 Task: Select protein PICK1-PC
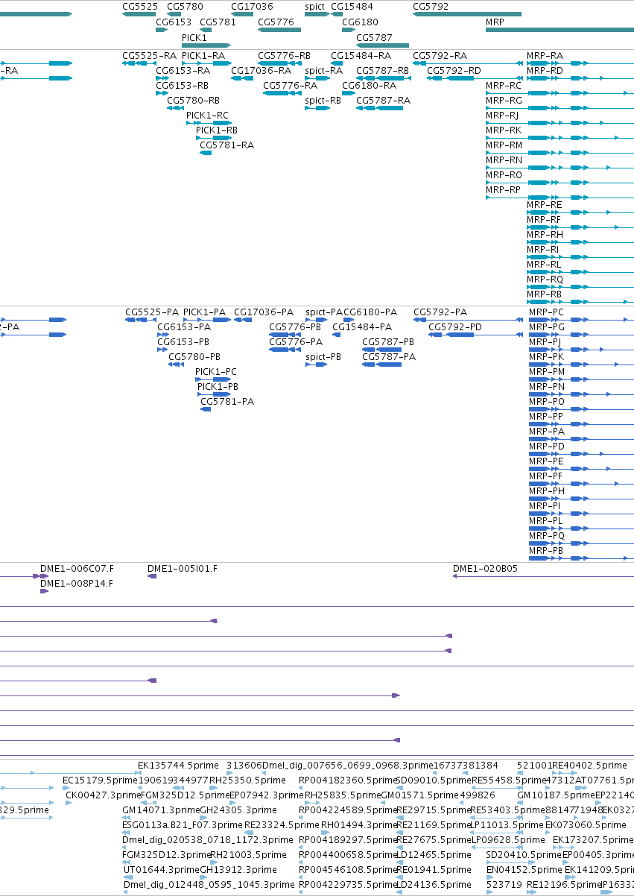(216, 372)
